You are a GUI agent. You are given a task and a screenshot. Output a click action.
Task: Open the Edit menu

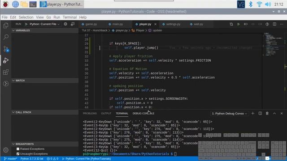point(13,17)
